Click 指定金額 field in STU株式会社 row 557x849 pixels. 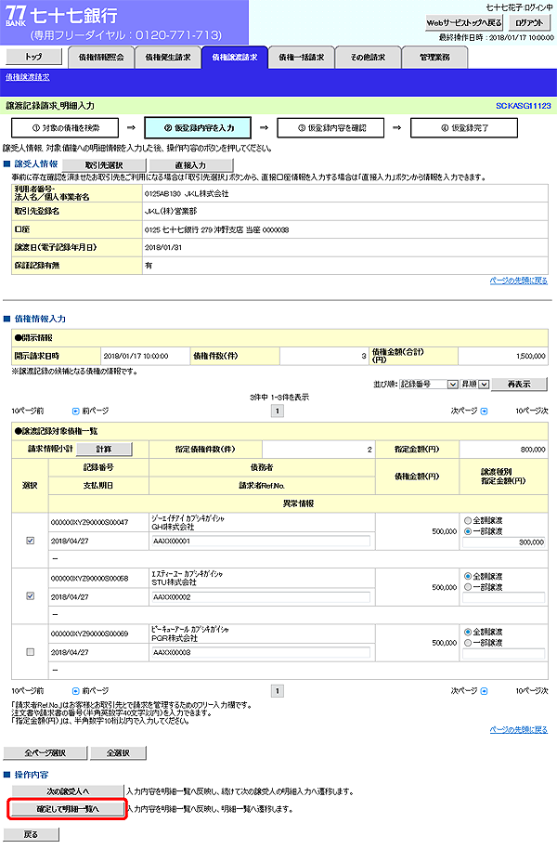point(503,598)
